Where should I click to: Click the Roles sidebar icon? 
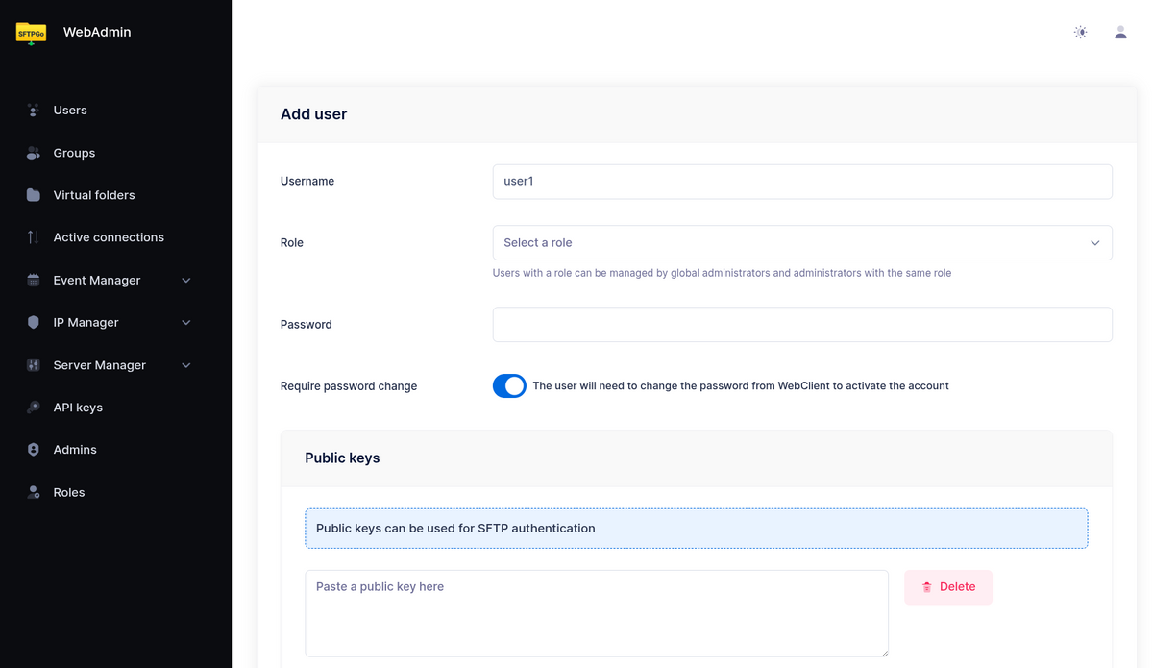click(x=33, y=492)
